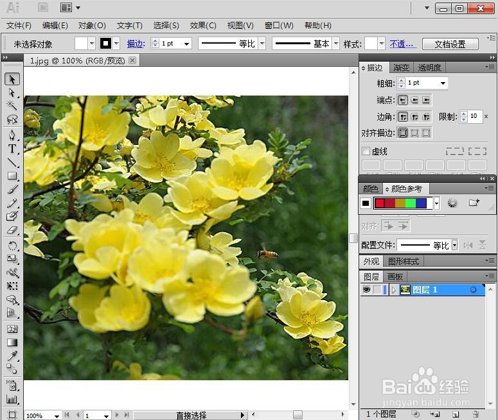
Task: Select the Column Graph tool
Action: tap(12, 399)
